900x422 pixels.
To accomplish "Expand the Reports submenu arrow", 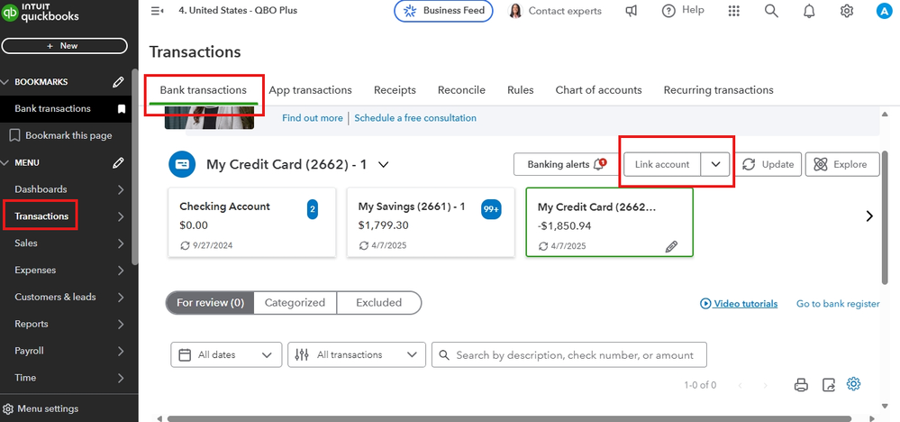I will 121,325.
